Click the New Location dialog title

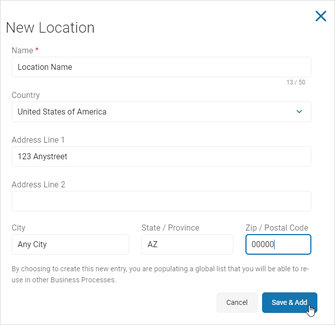50,28
